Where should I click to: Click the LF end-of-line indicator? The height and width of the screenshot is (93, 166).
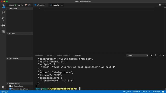[149, 92]
